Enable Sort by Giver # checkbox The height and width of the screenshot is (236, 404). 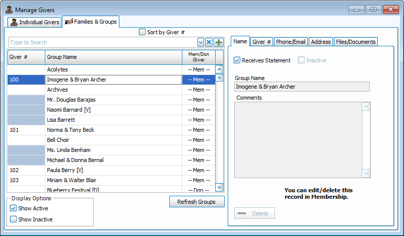click(142, 32)
